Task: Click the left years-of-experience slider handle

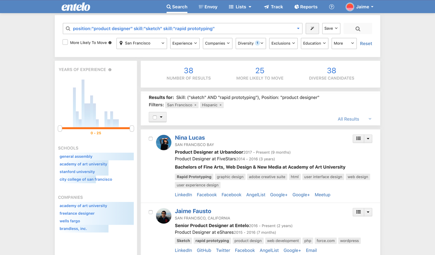Action: pos(60,128)
